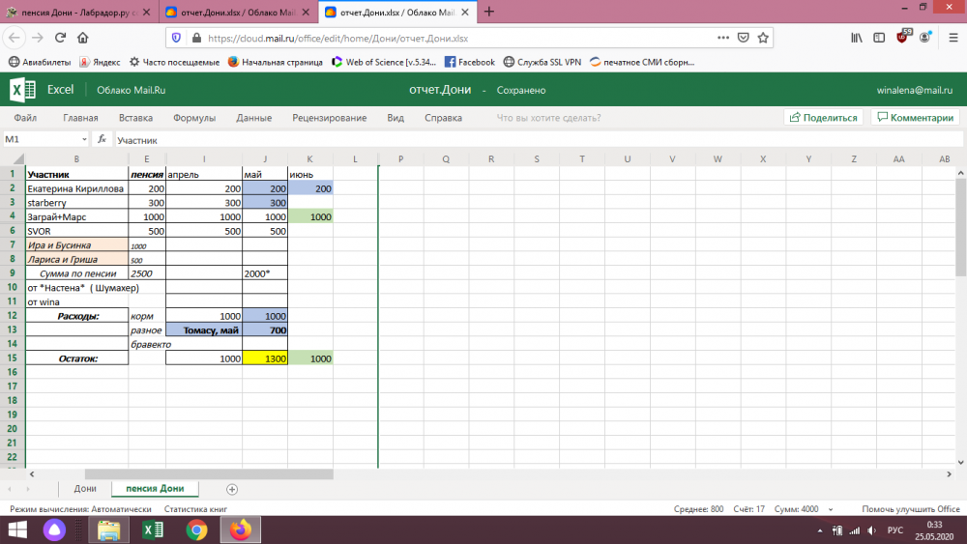
Task: Click the Поделиться share button
Action: pos(823,118)
